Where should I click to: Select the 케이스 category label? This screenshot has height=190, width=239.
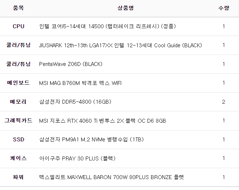coord(18,158)
